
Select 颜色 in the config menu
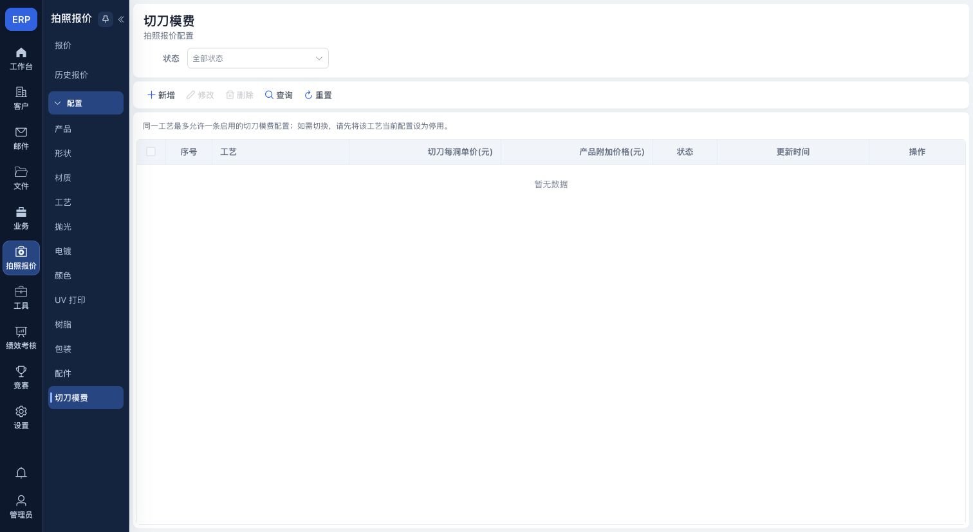tap(86, 275)
